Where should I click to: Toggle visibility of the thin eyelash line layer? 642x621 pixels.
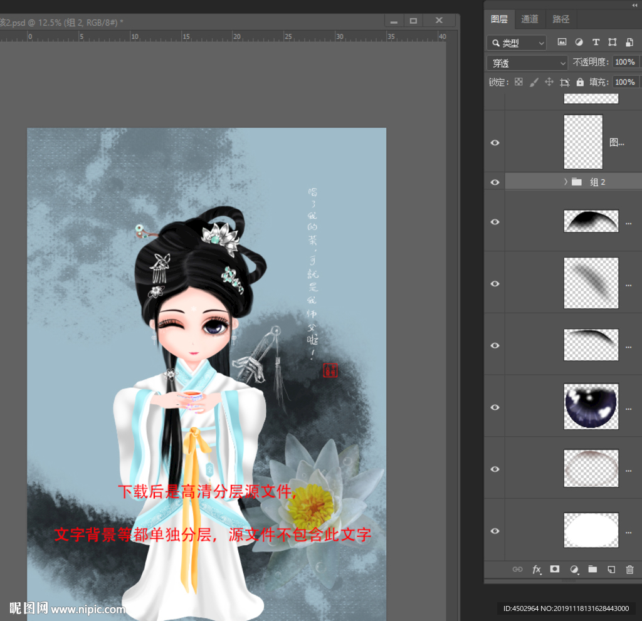495,345
